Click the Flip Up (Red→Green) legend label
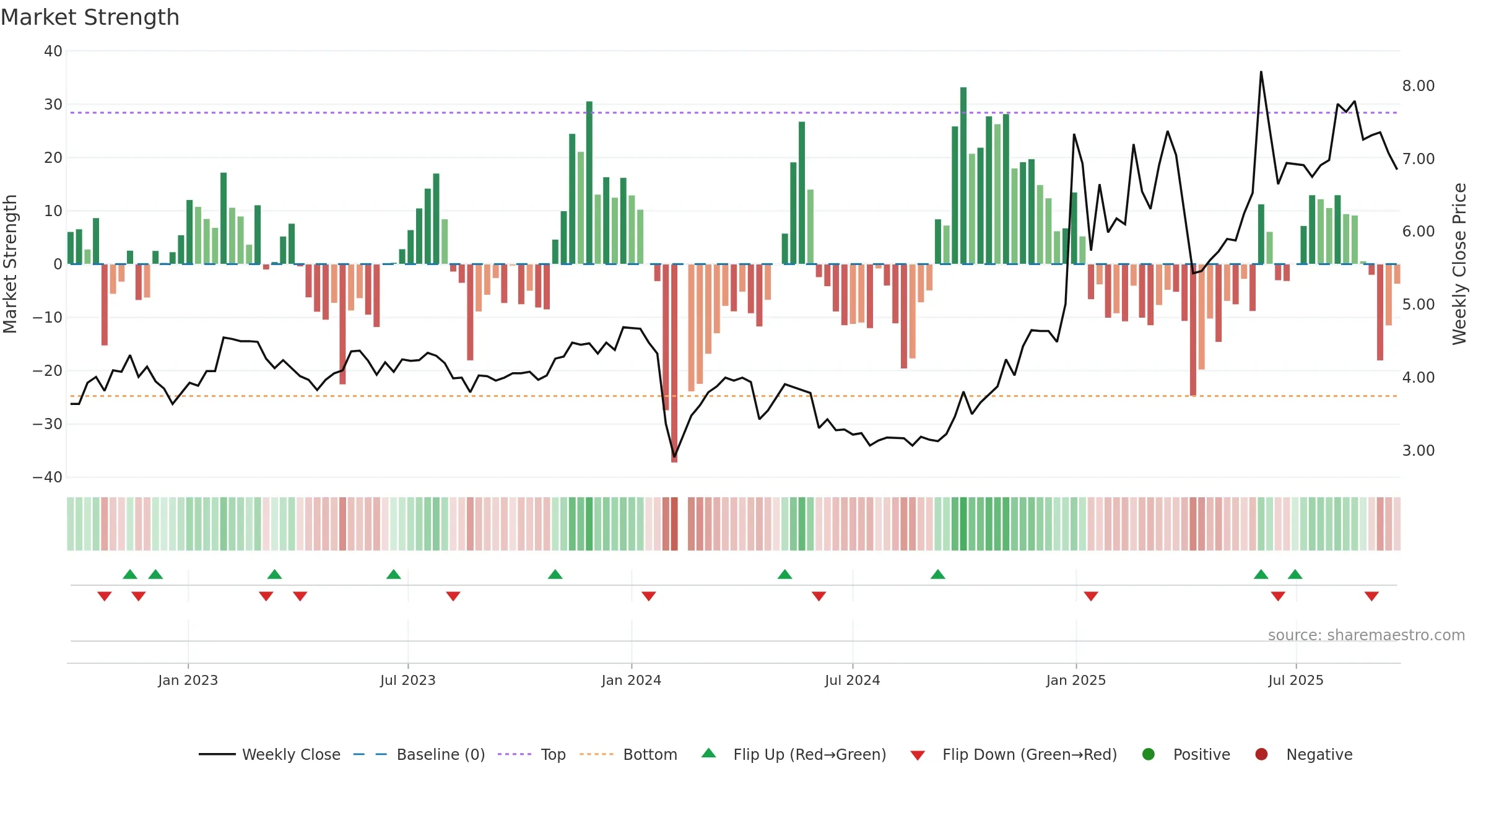This screenshot has width=1486, height=836. pyautogui.click(x=810, y=754)
